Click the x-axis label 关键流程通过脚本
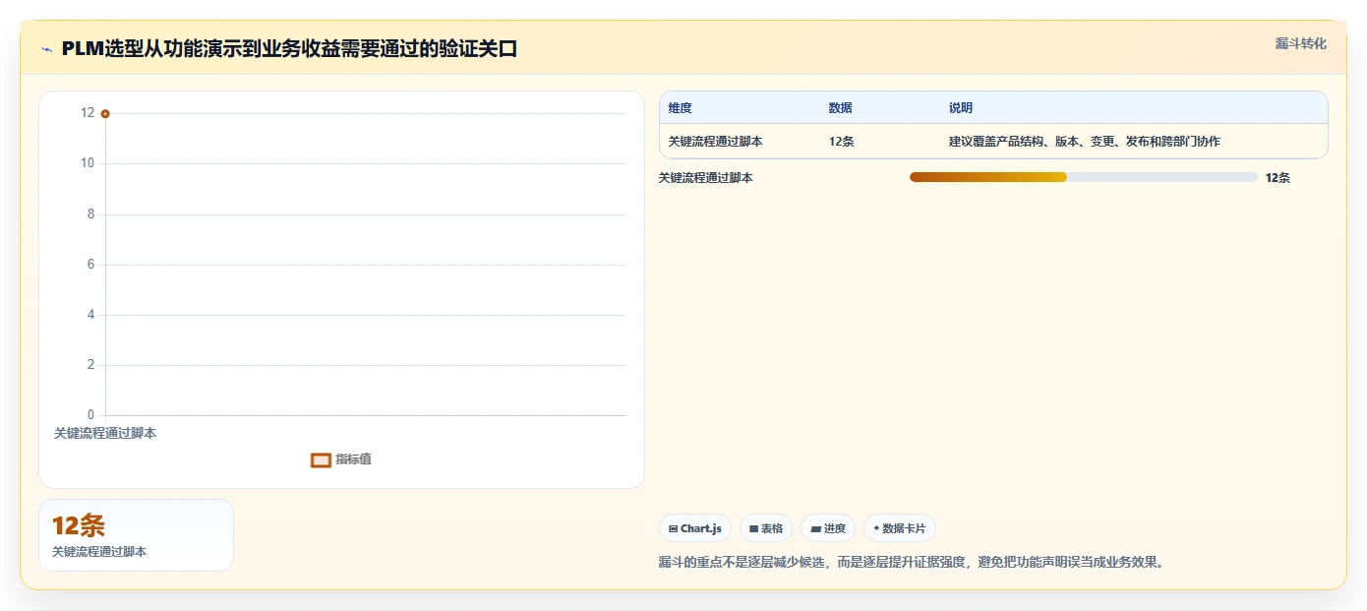Viewport: 1367px width, 611px height. point(105,433)
